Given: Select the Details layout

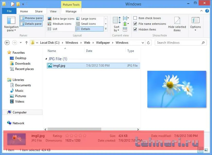Looking at the screenshot, I should coord(89,29).
